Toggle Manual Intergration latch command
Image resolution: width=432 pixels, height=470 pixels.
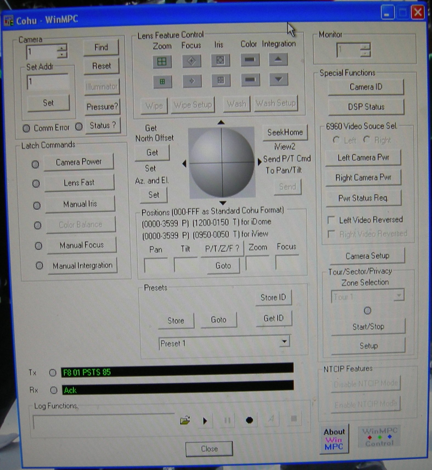click(x=83, y=266)
